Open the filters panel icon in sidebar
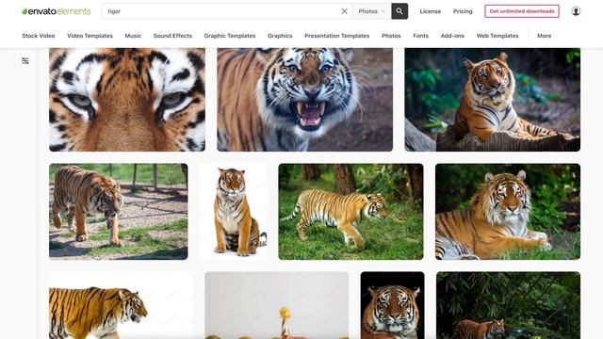The width and height of the screenshot is (603, 339). tap(25, 60)
